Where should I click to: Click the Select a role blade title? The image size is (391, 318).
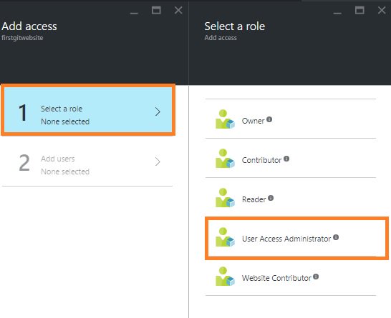click(235, 26)
